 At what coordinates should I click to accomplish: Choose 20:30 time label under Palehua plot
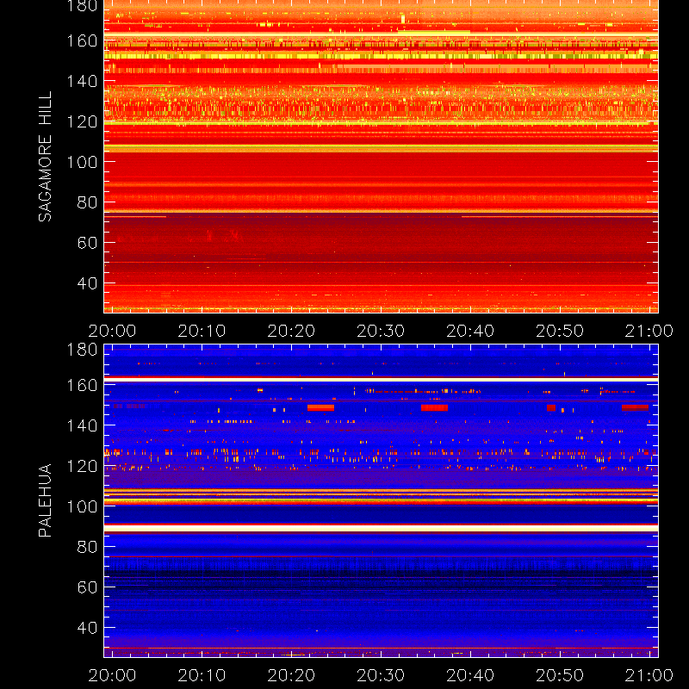tap(381, 675)
